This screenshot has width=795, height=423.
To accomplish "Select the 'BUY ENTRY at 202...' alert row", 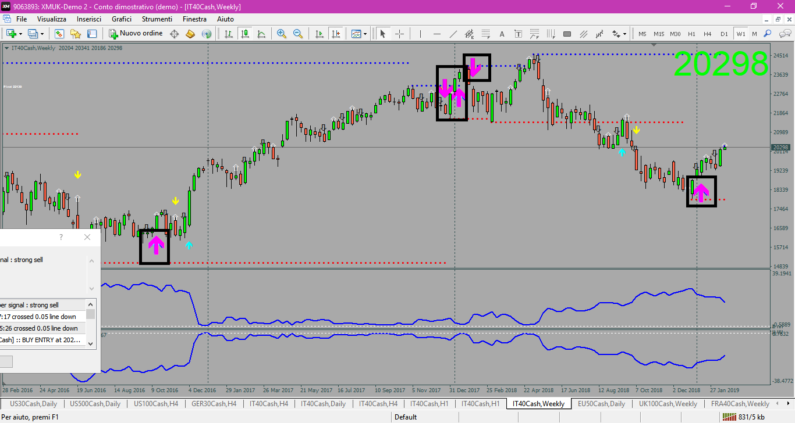I will 43,340.
